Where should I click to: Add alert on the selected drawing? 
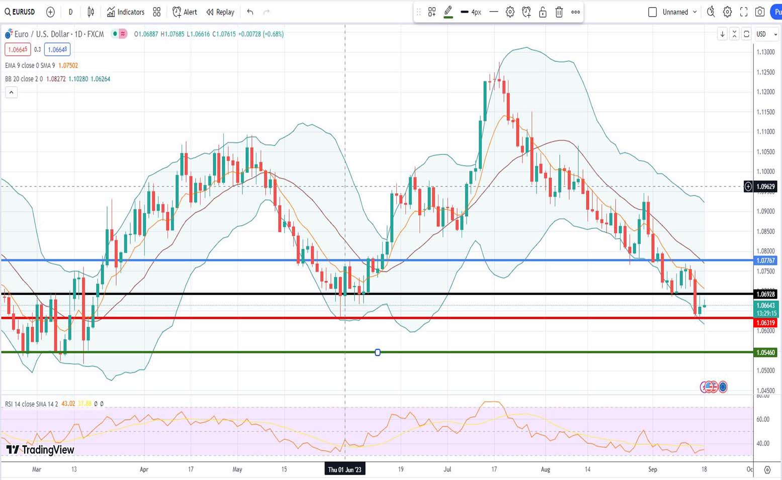527,12
